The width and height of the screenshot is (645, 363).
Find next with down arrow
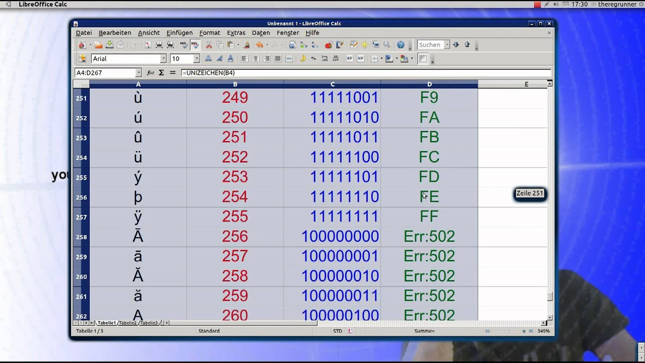(456, 45)
